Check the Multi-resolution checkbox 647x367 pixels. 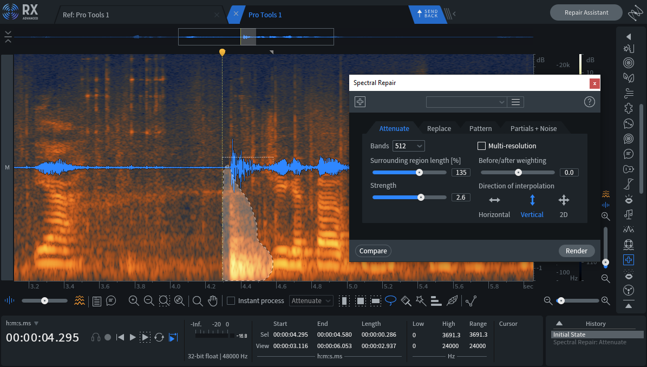[481, 146]
